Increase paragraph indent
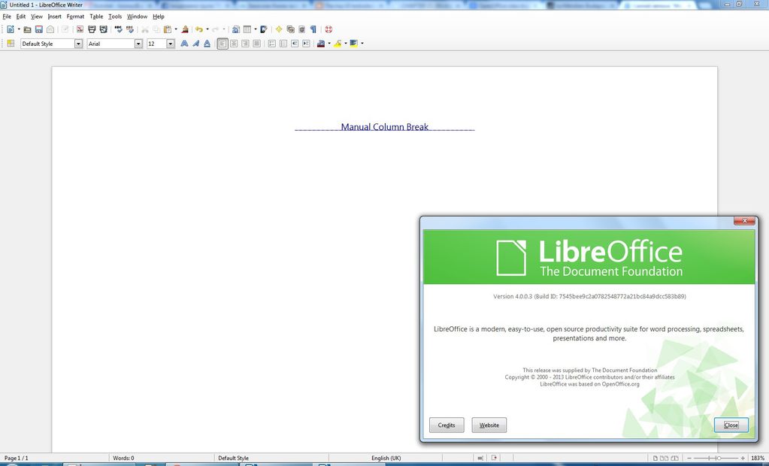This screenshot has height=466, width=769. [306, 44]
